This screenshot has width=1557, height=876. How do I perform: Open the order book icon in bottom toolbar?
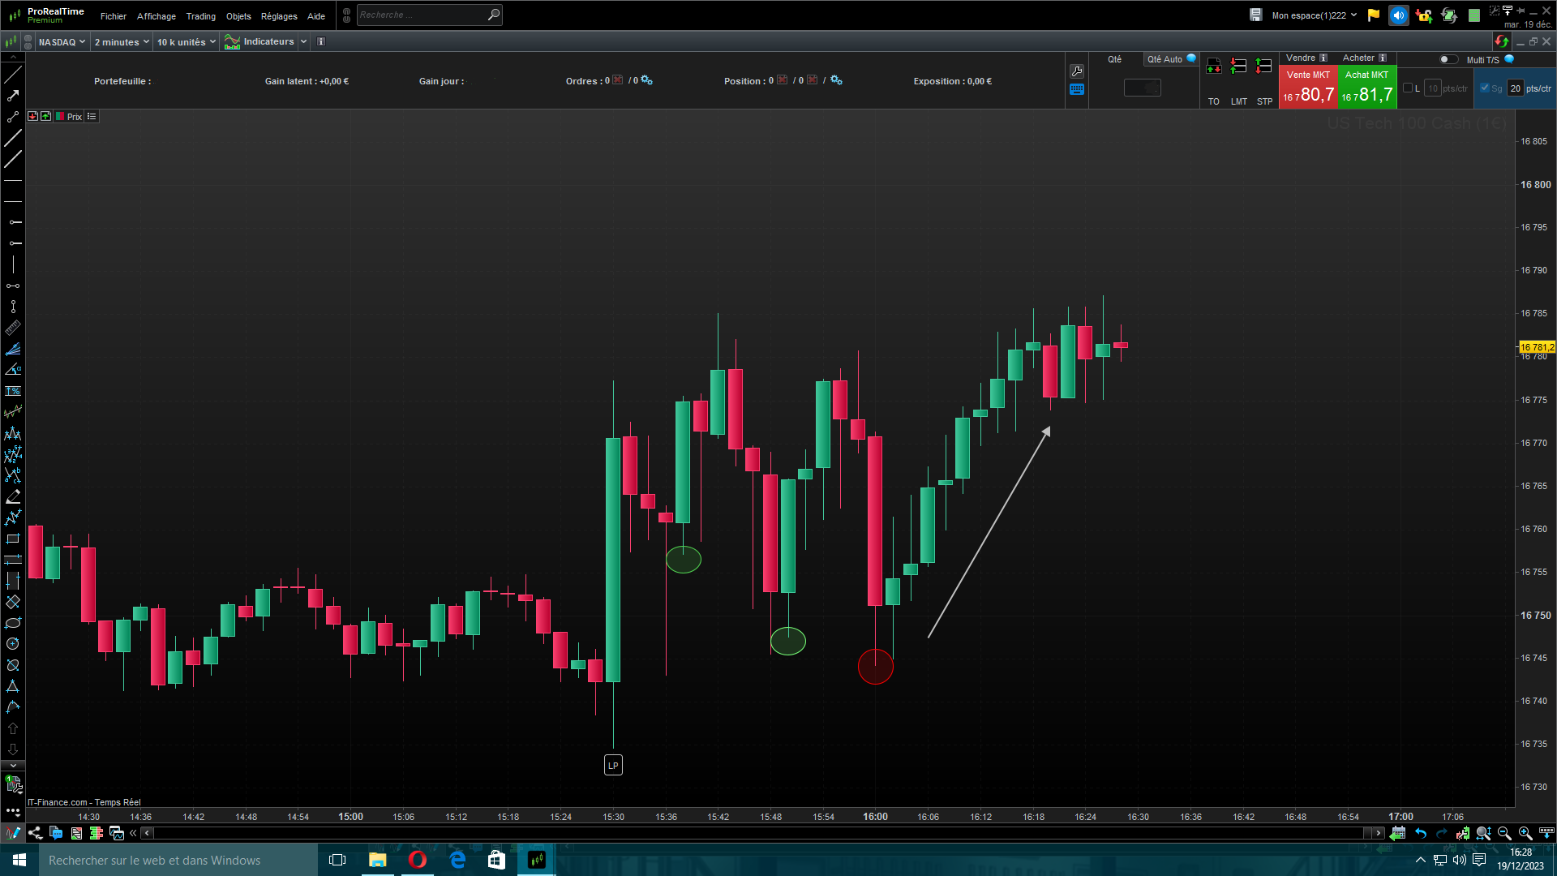click(x=96, y=833)
